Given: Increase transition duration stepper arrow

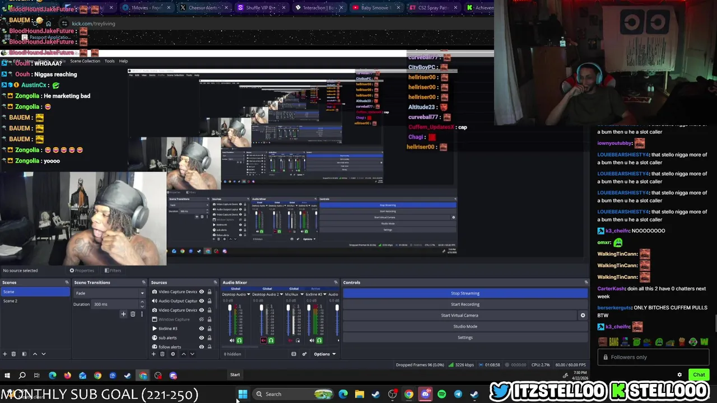Looking at the screenshot, I should click(142, 302).
